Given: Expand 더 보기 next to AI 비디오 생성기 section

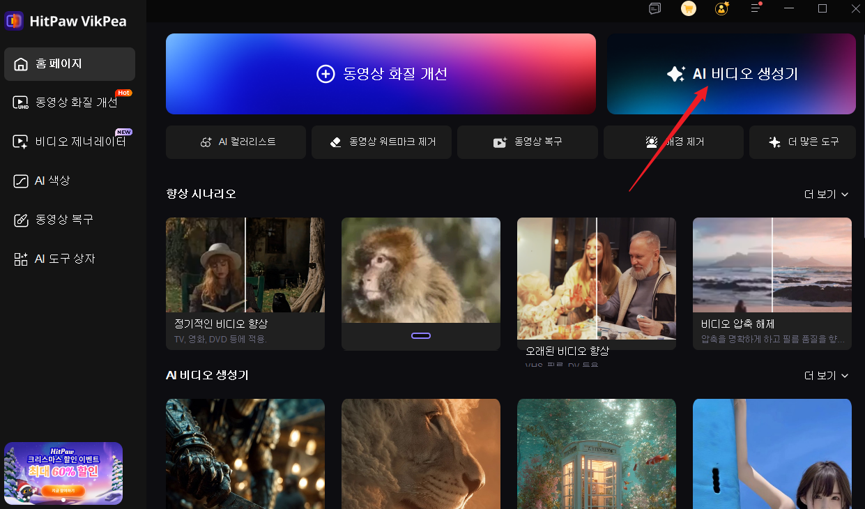Looking at the screenshot, I should pyautogui.click(x=826, y=376).
